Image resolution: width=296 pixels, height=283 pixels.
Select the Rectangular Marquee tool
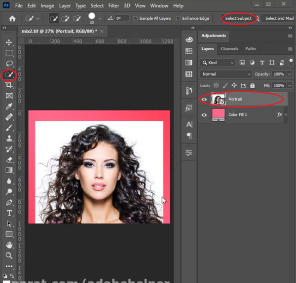point(9,53)
